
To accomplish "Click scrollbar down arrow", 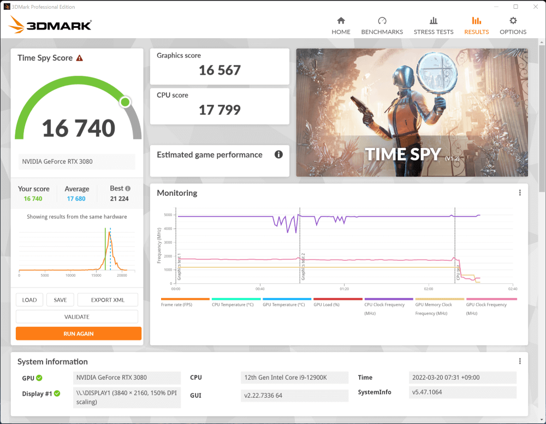I will point(542,420).
